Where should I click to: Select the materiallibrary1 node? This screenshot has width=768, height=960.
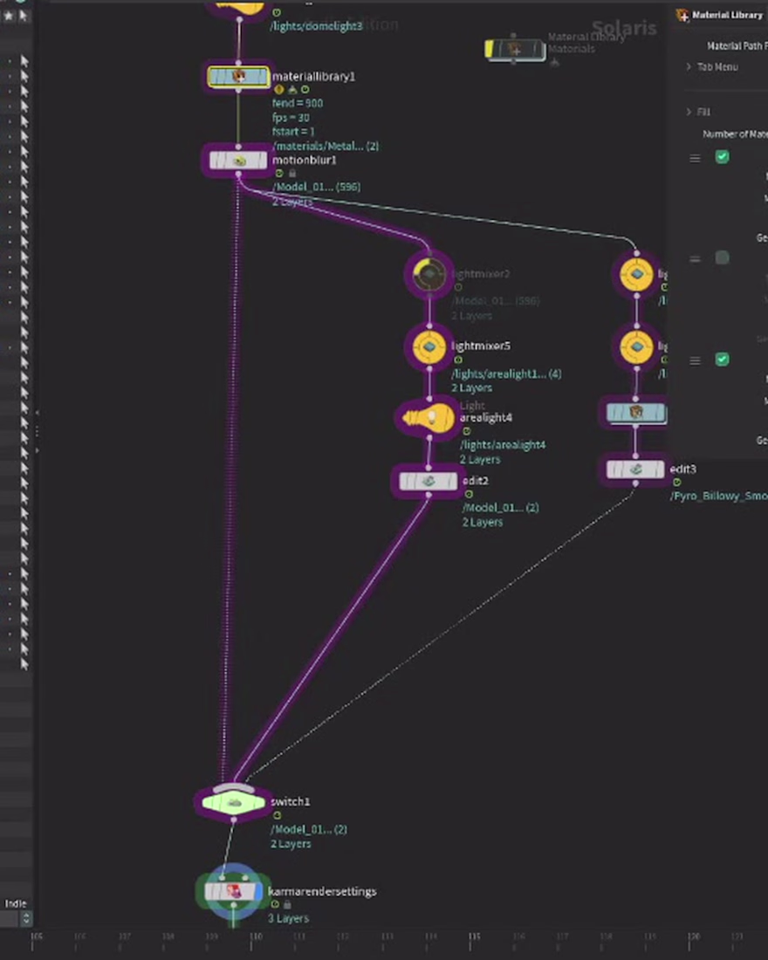point(238,77)
